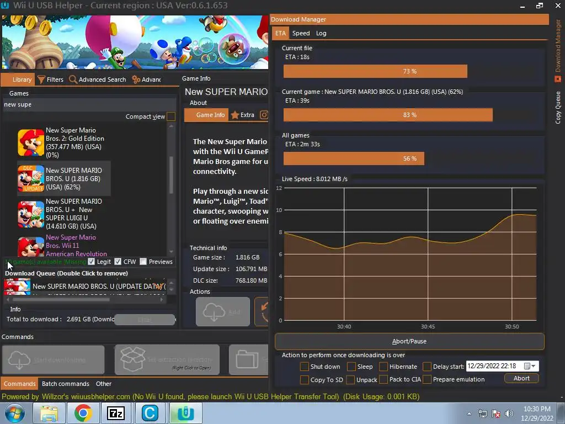Click the Clear queue button
Viewport: 565px width, 424px height.
(x=145, y=320)
